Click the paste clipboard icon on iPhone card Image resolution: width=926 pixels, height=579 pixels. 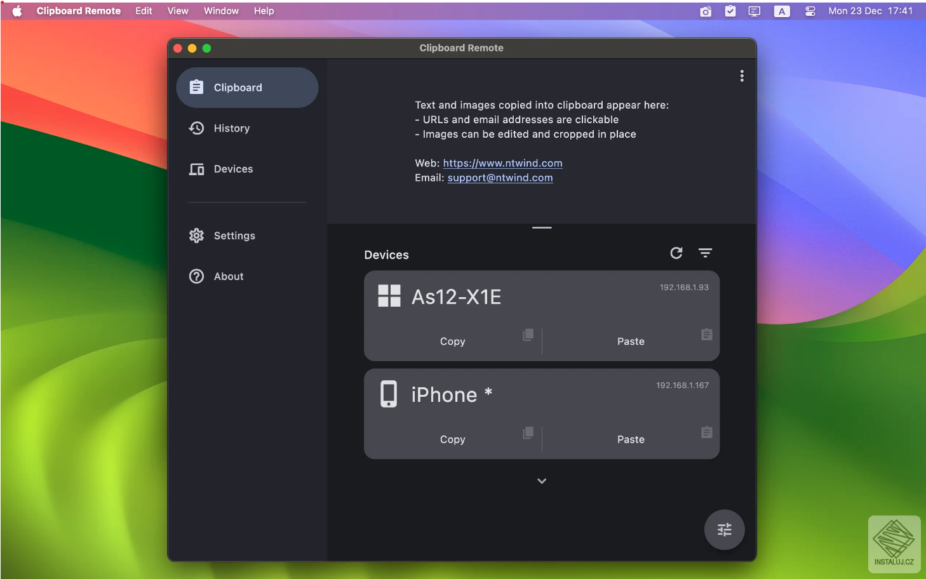coord(706,432)
